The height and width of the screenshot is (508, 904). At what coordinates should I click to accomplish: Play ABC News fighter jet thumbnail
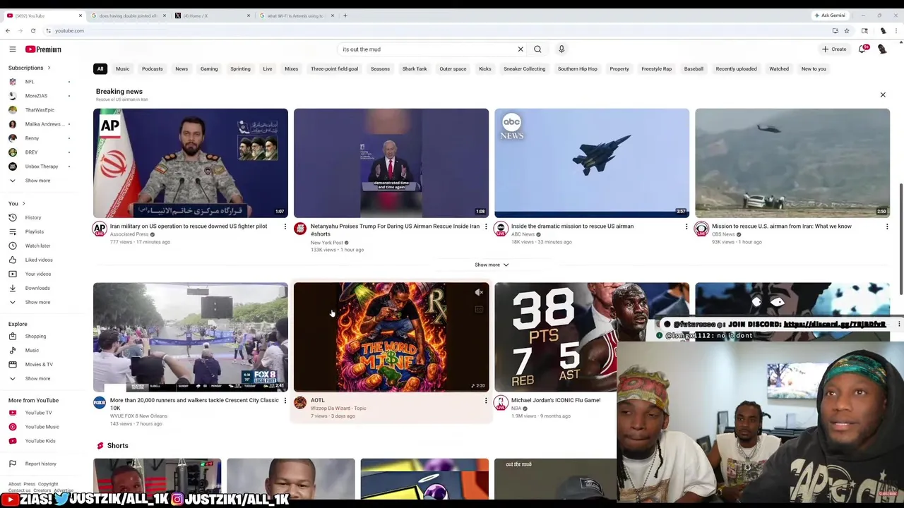click(x=592, y=163)
